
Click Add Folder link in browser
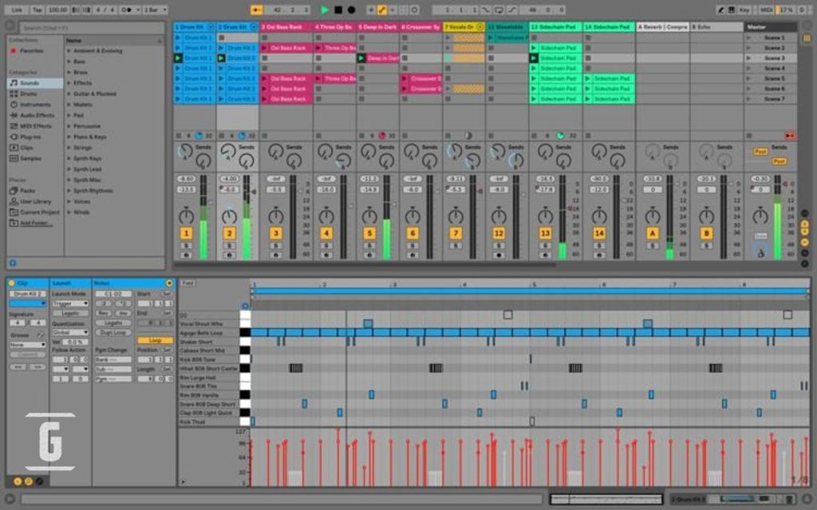click(x=36, y=223)
